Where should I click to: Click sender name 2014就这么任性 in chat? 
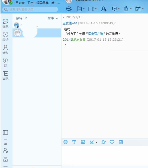coord(74,40)
